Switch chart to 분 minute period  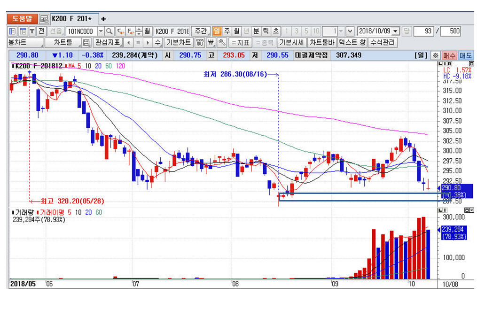pos(256,31)
